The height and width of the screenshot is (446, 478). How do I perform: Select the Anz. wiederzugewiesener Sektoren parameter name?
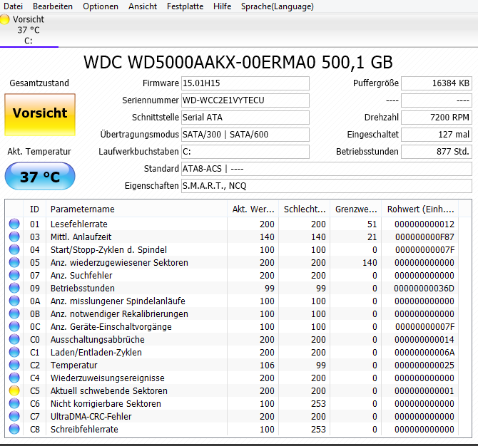point(119,262)
